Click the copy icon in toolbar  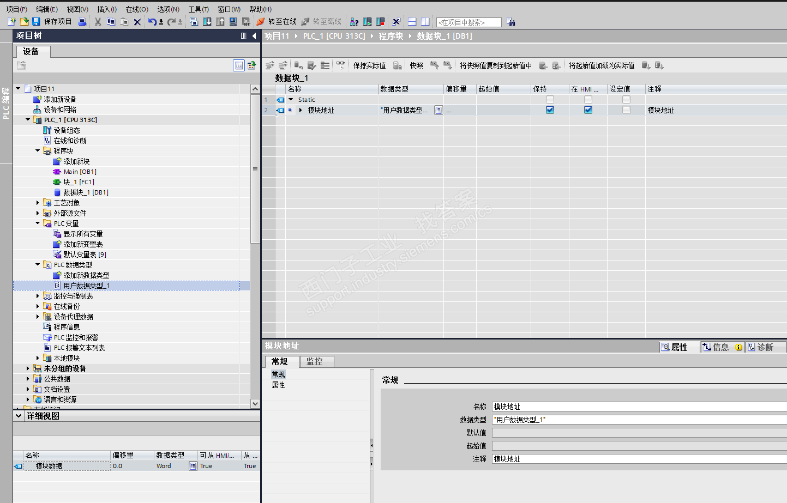tap(111, 22)
